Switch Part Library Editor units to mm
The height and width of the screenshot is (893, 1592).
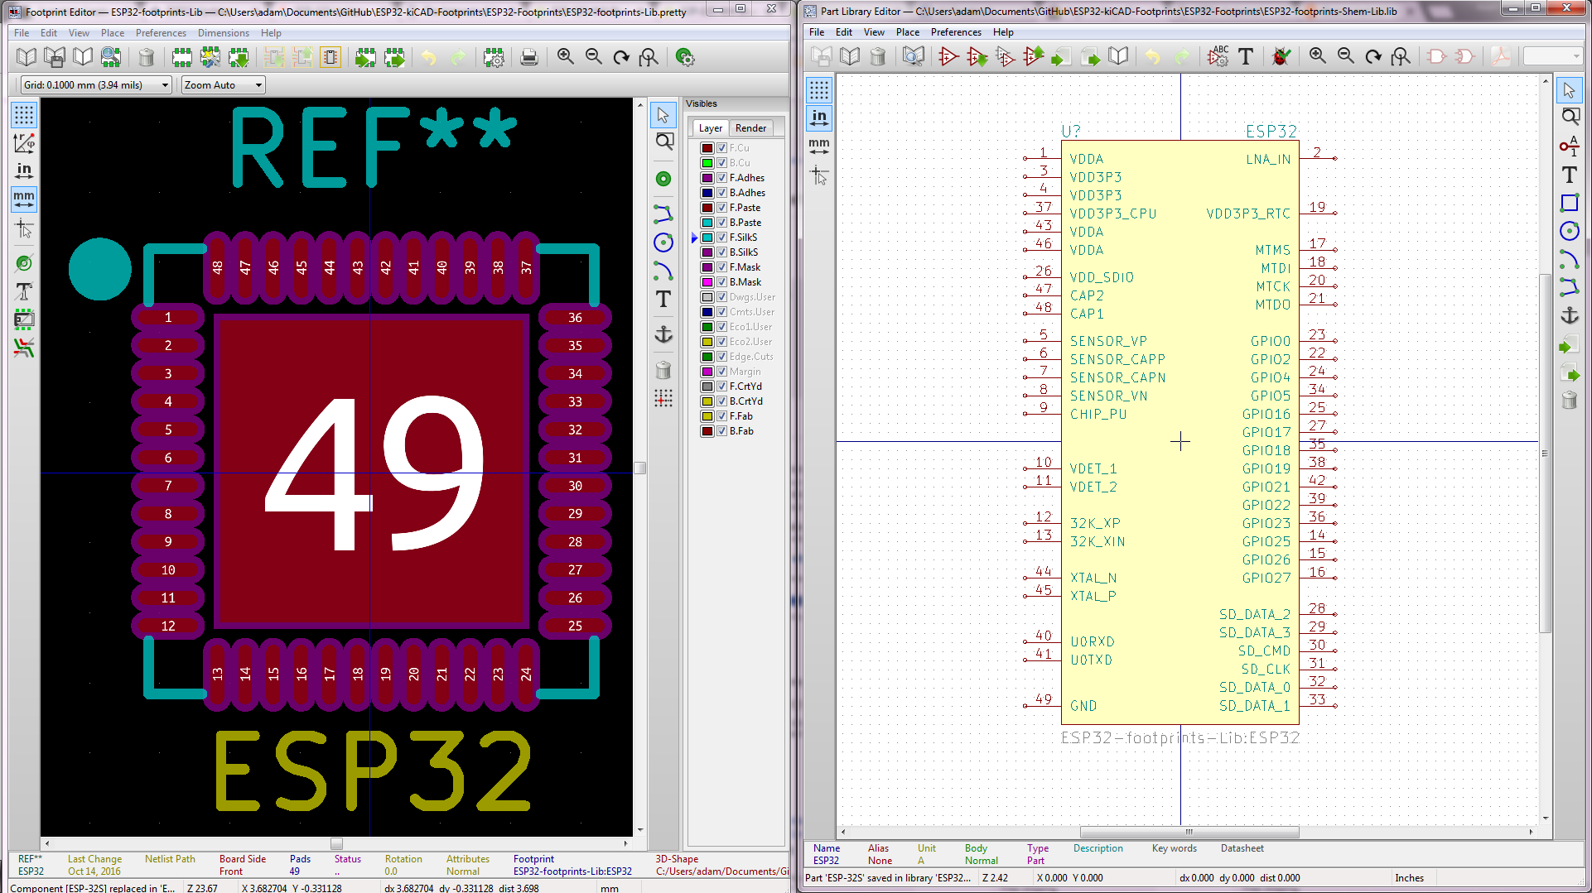coord(819,146)
